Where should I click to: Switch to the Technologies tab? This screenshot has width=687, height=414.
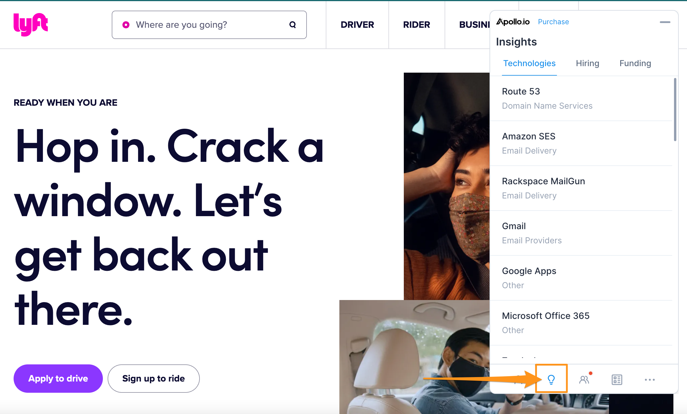click(x=529, y=63)
